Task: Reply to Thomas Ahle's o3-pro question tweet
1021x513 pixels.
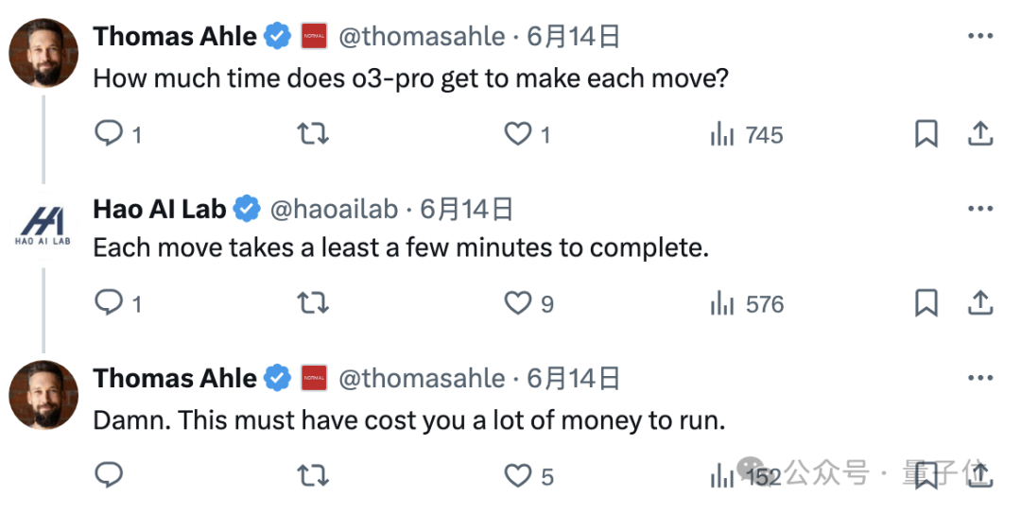Action: 110,135
